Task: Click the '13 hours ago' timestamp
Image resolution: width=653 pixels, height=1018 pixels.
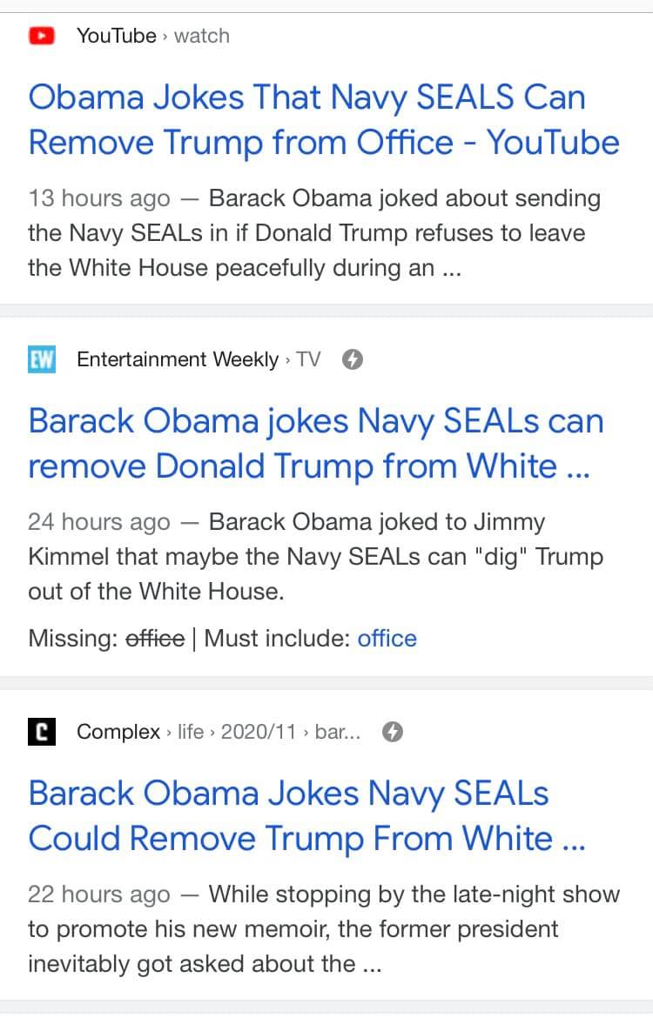Action: [x=98, y=198]
